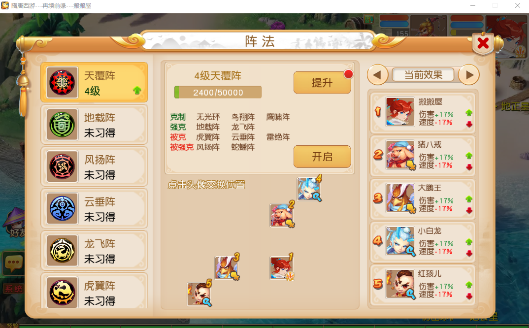Choose the 风扬阵 formation icon
Screen dimensions: 529x328
[x=62, y=166]
